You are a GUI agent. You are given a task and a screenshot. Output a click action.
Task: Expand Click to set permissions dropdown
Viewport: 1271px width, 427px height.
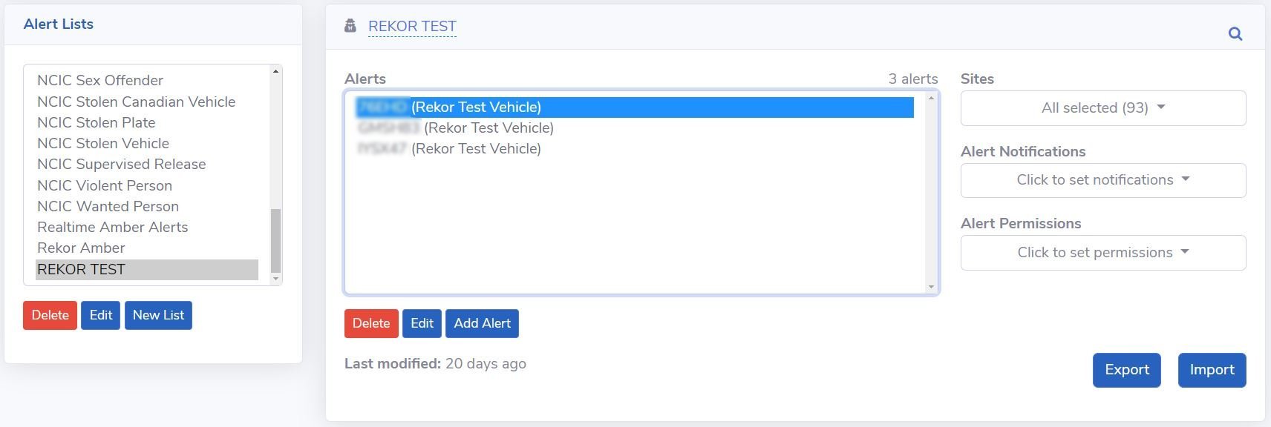pos(1103,253)
